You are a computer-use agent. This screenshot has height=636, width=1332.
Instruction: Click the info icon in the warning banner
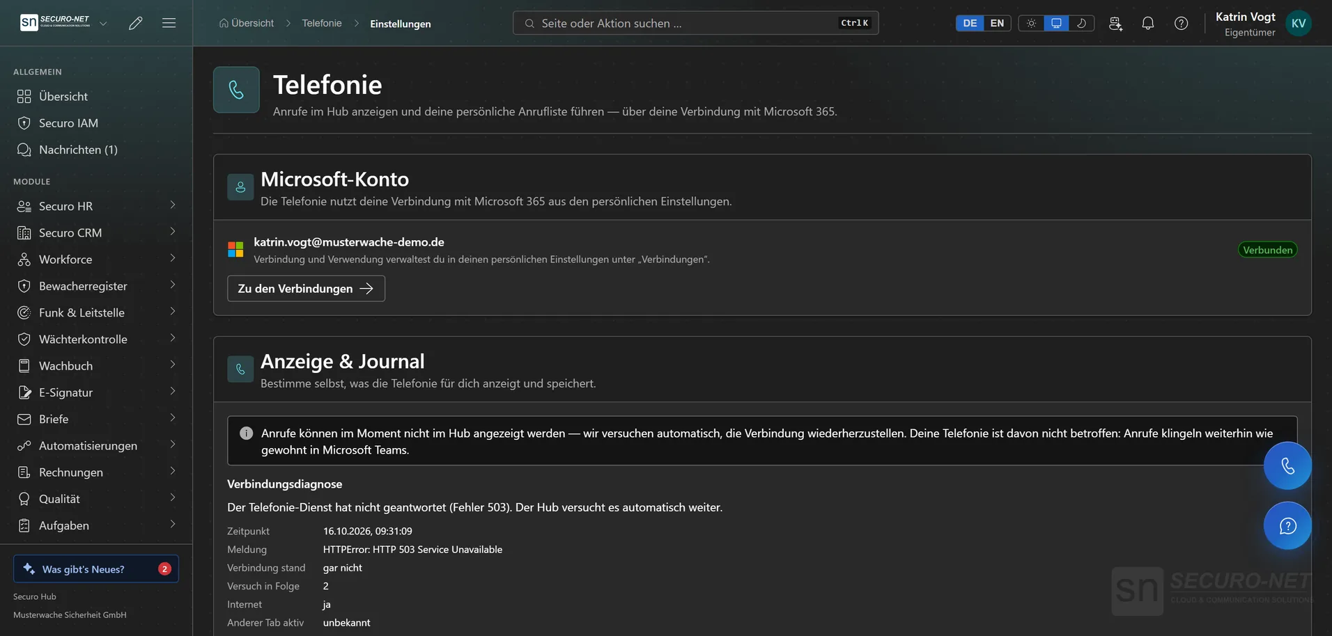click(246, 433)
